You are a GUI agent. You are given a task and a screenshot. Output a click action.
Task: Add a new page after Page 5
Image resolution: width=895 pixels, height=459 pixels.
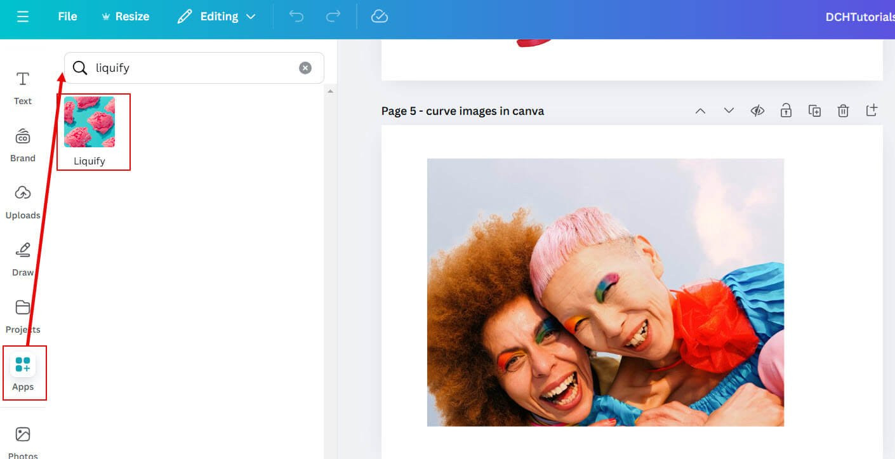(x=872, y=110)
